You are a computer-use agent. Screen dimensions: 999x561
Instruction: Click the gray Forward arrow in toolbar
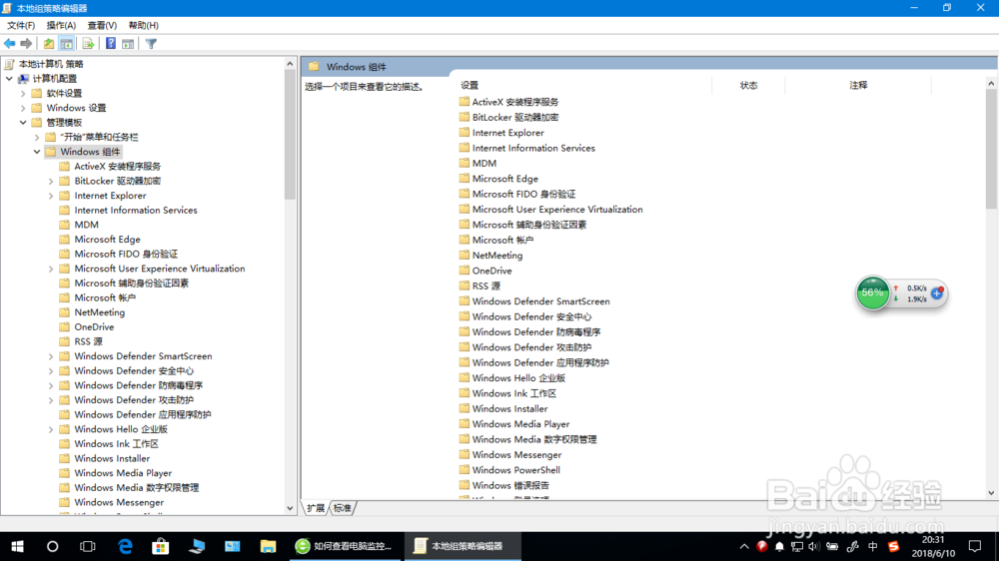pos(26,43)
